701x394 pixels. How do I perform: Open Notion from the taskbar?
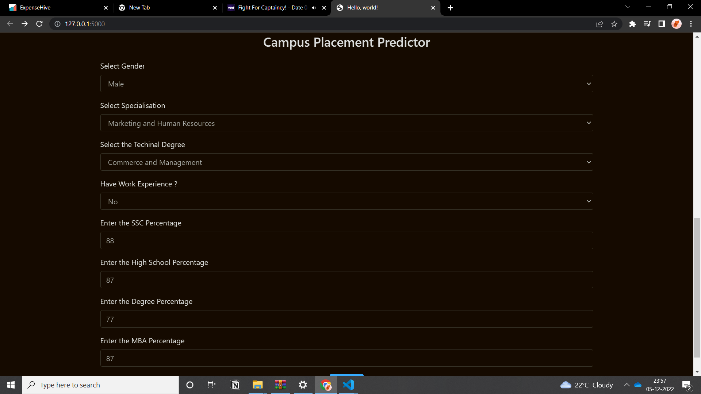tap(235, 385)
